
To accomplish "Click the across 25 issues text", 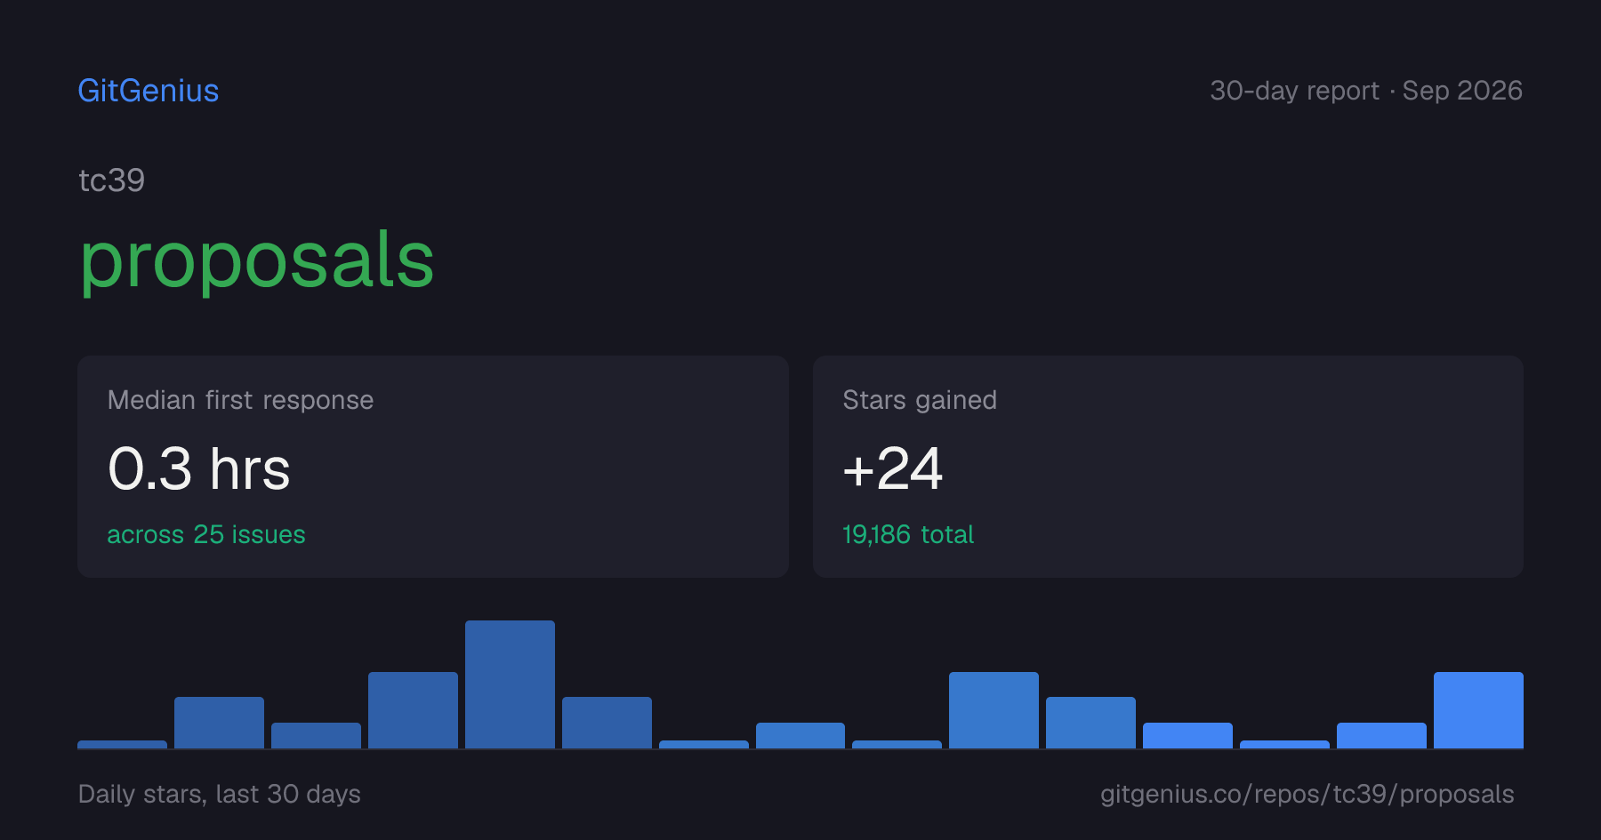I will coord(206,534).
